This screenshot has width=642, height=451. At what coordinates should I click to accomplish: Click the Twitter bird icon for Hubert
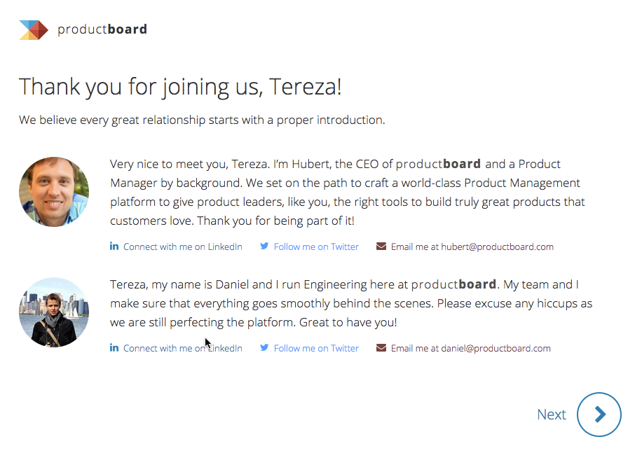[264, 247]
